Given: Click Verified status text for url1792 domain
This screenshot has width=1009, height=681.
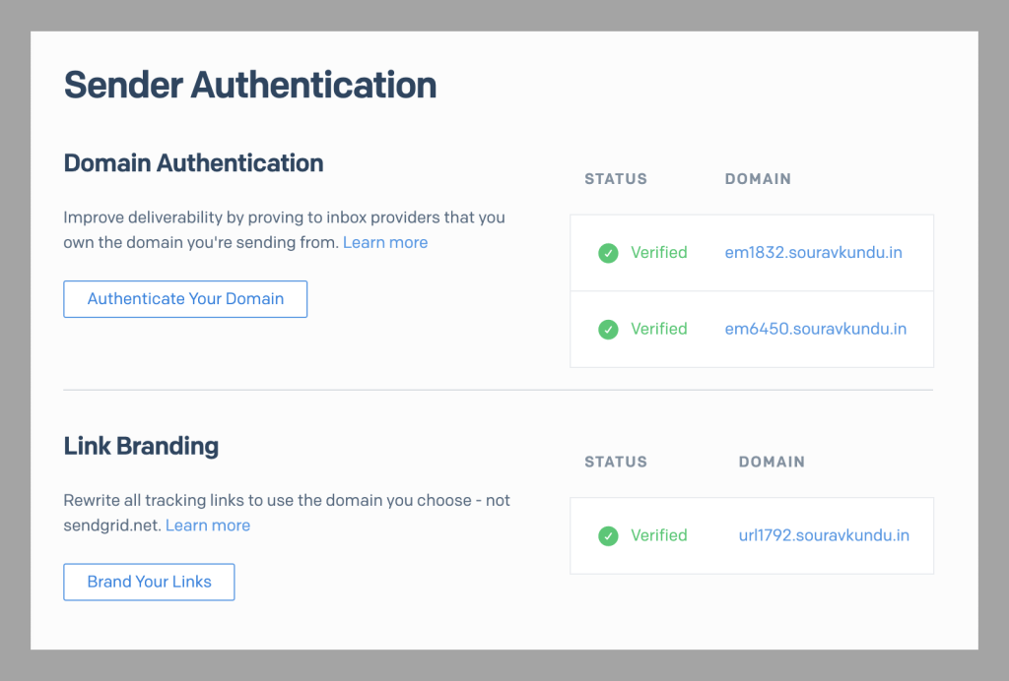Looking at the screenshot, I should pos(659,535).
